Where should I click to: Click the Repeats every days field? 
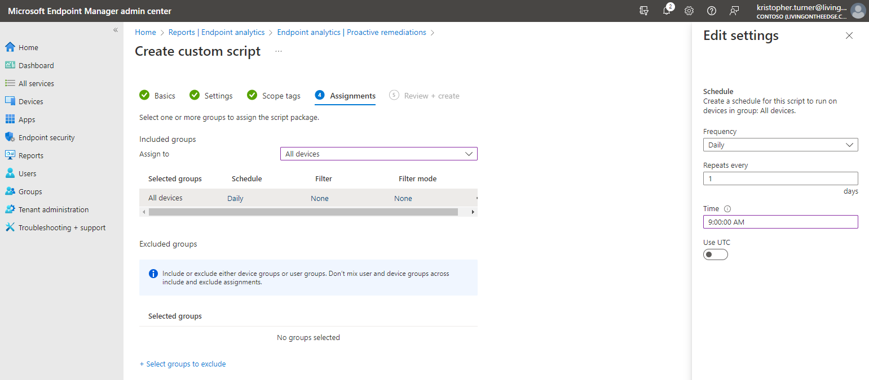(x=780, y=178)
